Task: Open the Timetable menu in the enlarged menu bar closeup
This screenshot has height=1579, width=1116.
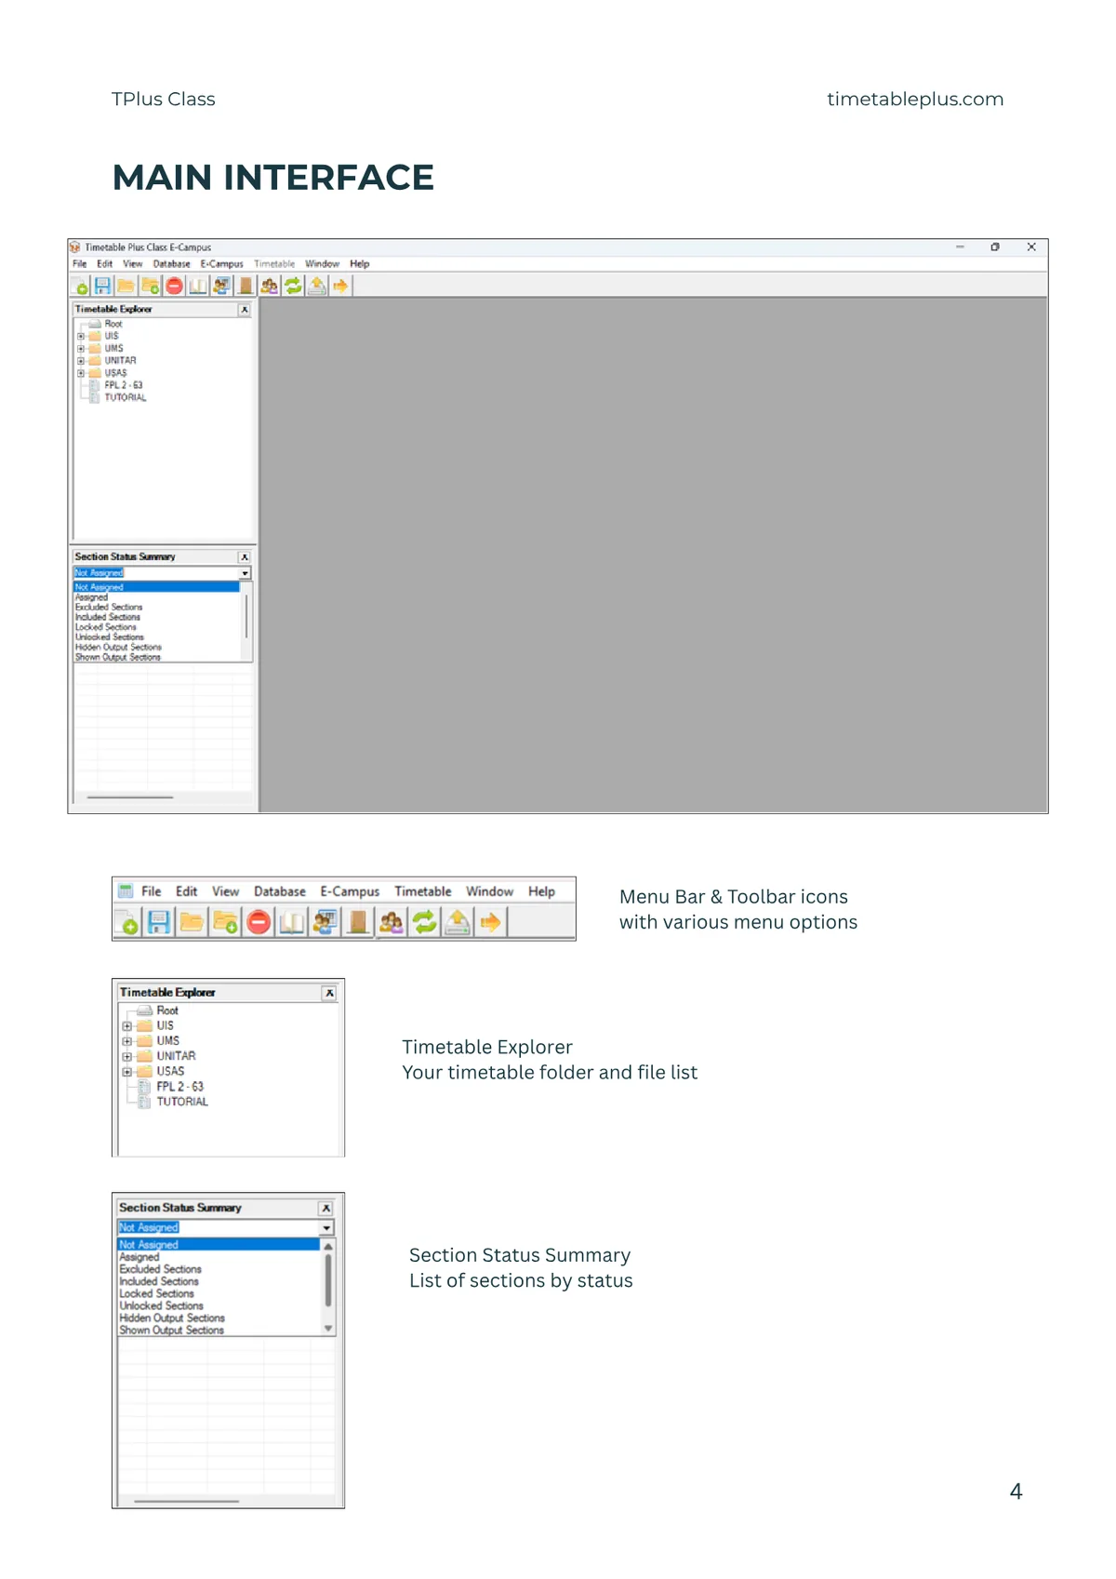Action: click(x=423, y=891)
